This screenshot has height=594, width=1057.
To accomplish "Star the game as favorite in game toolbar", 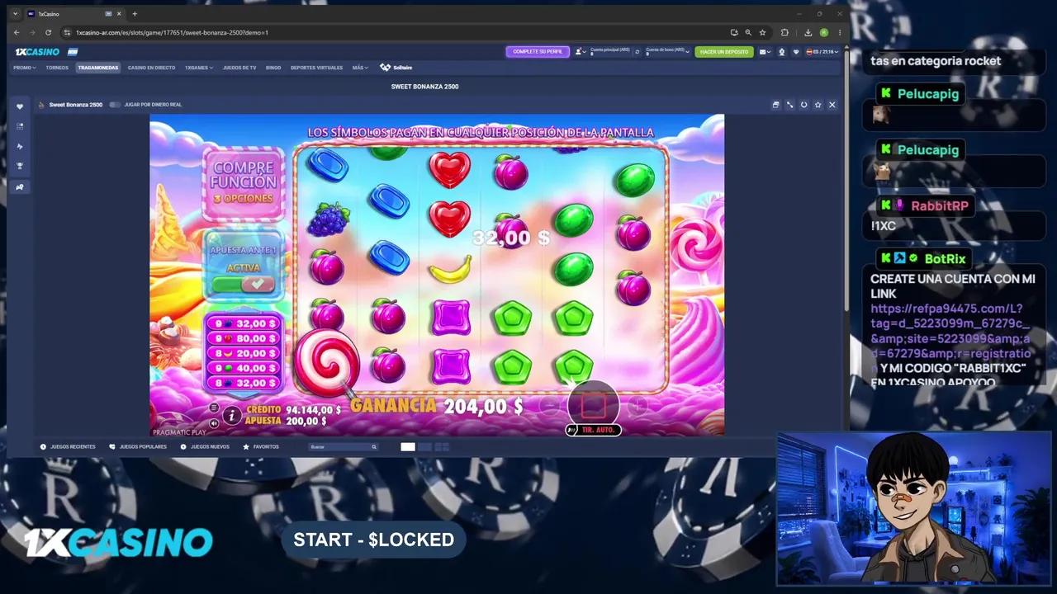I will (818, 105).
